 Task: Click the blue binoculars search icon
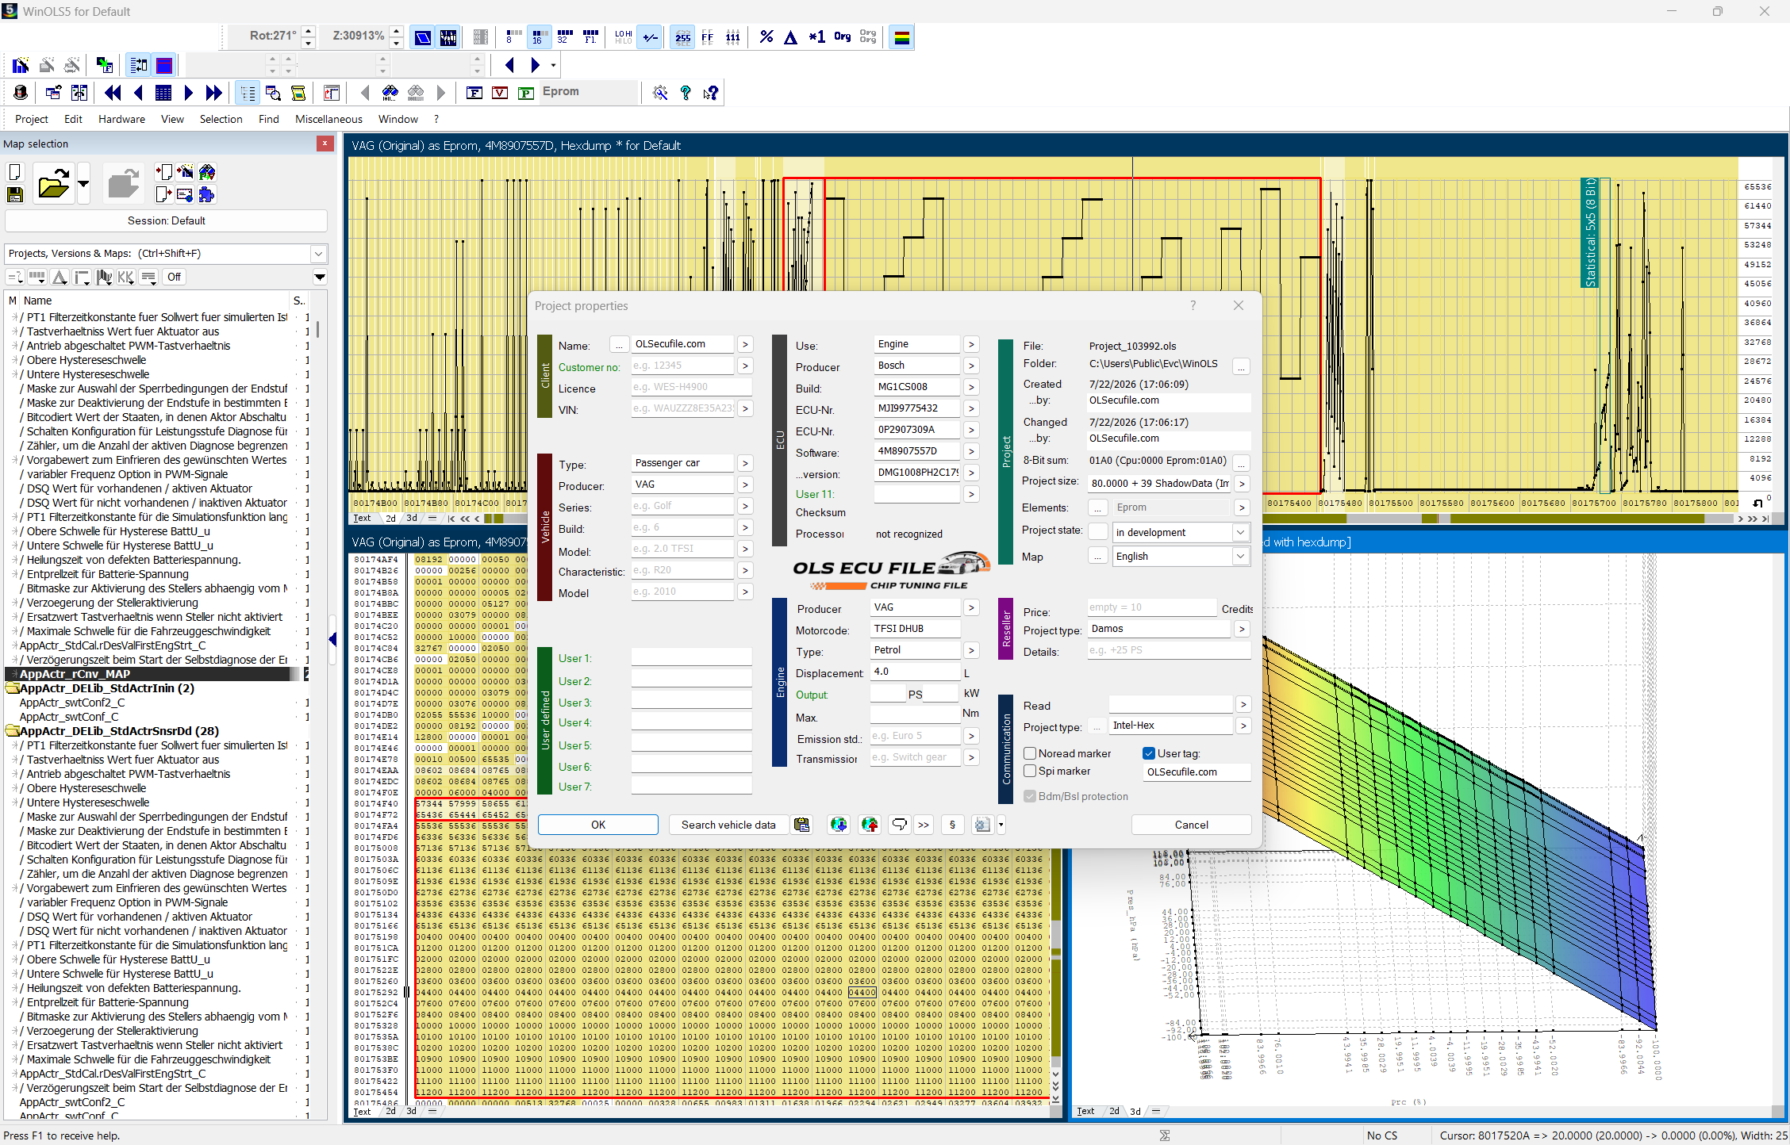click(x=390, y=93)
